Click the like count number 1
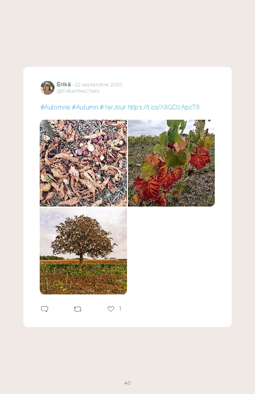Image resolution: width=255 pixels, height=394 pixels. click(x=120, y=308)
